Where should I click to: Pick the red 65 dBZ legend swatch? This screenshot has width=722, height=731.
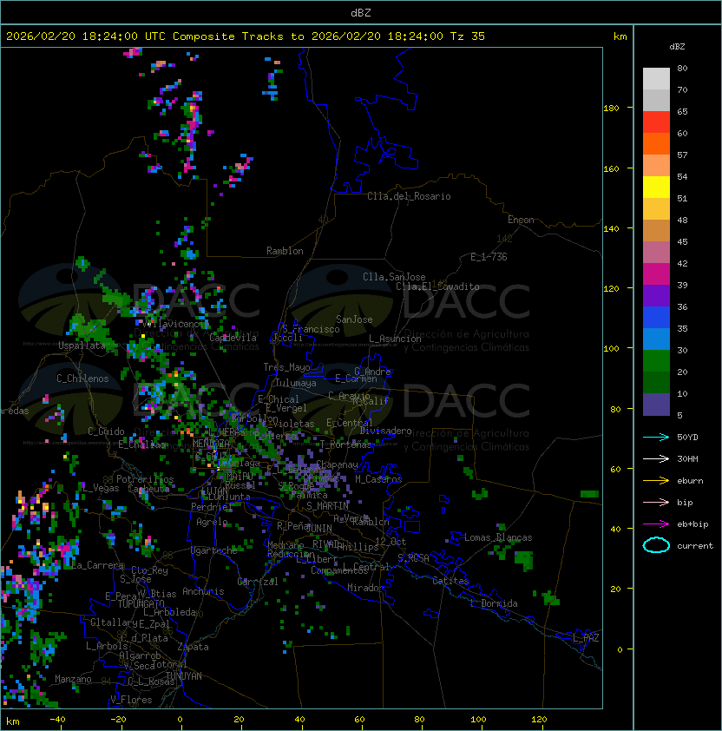656,122
